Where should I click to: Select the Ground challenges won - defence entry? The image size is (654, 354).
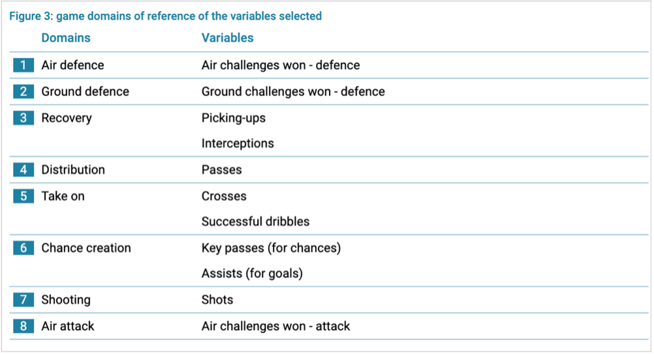click(x=293, y=92)
